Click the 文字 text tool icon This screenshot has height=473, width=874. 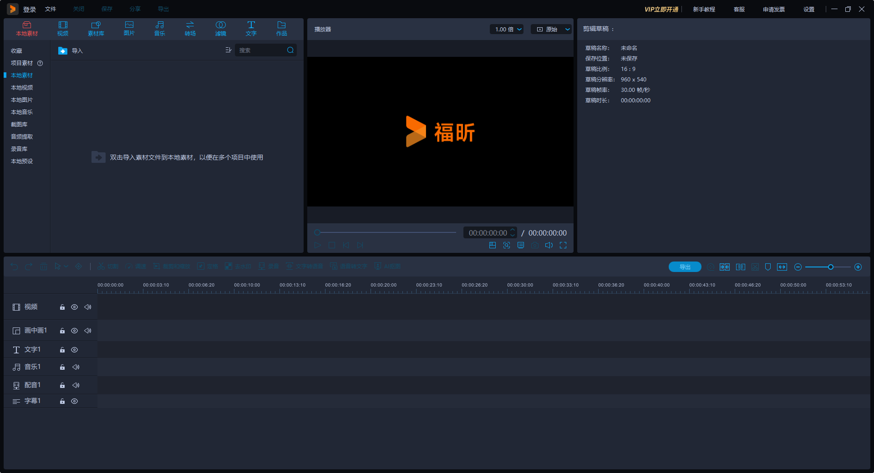coord(251,28)
